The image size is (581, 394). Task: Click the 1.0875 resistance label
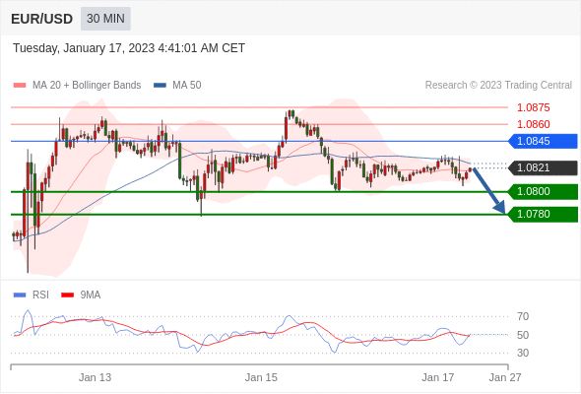(x=533, y=108)
